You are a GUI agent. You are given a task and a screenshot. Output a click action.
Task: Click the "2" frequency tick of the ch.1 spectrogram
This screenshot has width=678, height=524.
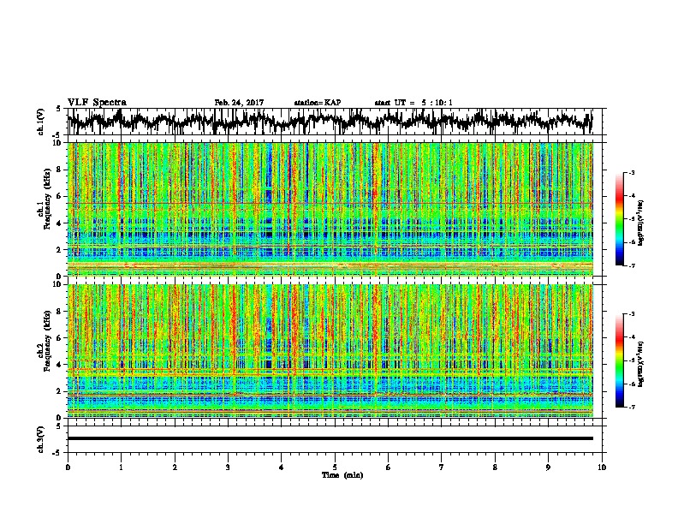click(x=60, y=249)
